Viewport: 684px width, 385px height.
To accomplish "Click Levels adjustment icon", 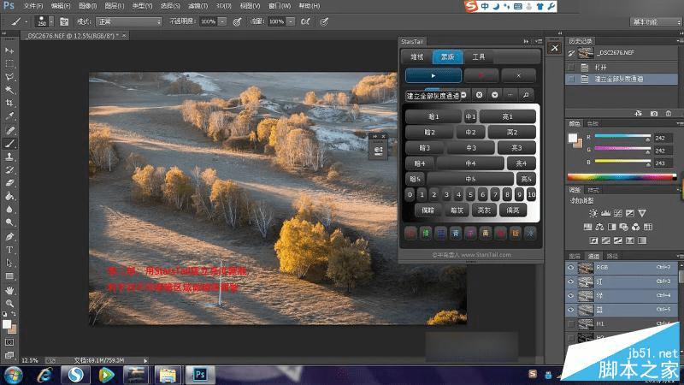I will pos(605,213).
